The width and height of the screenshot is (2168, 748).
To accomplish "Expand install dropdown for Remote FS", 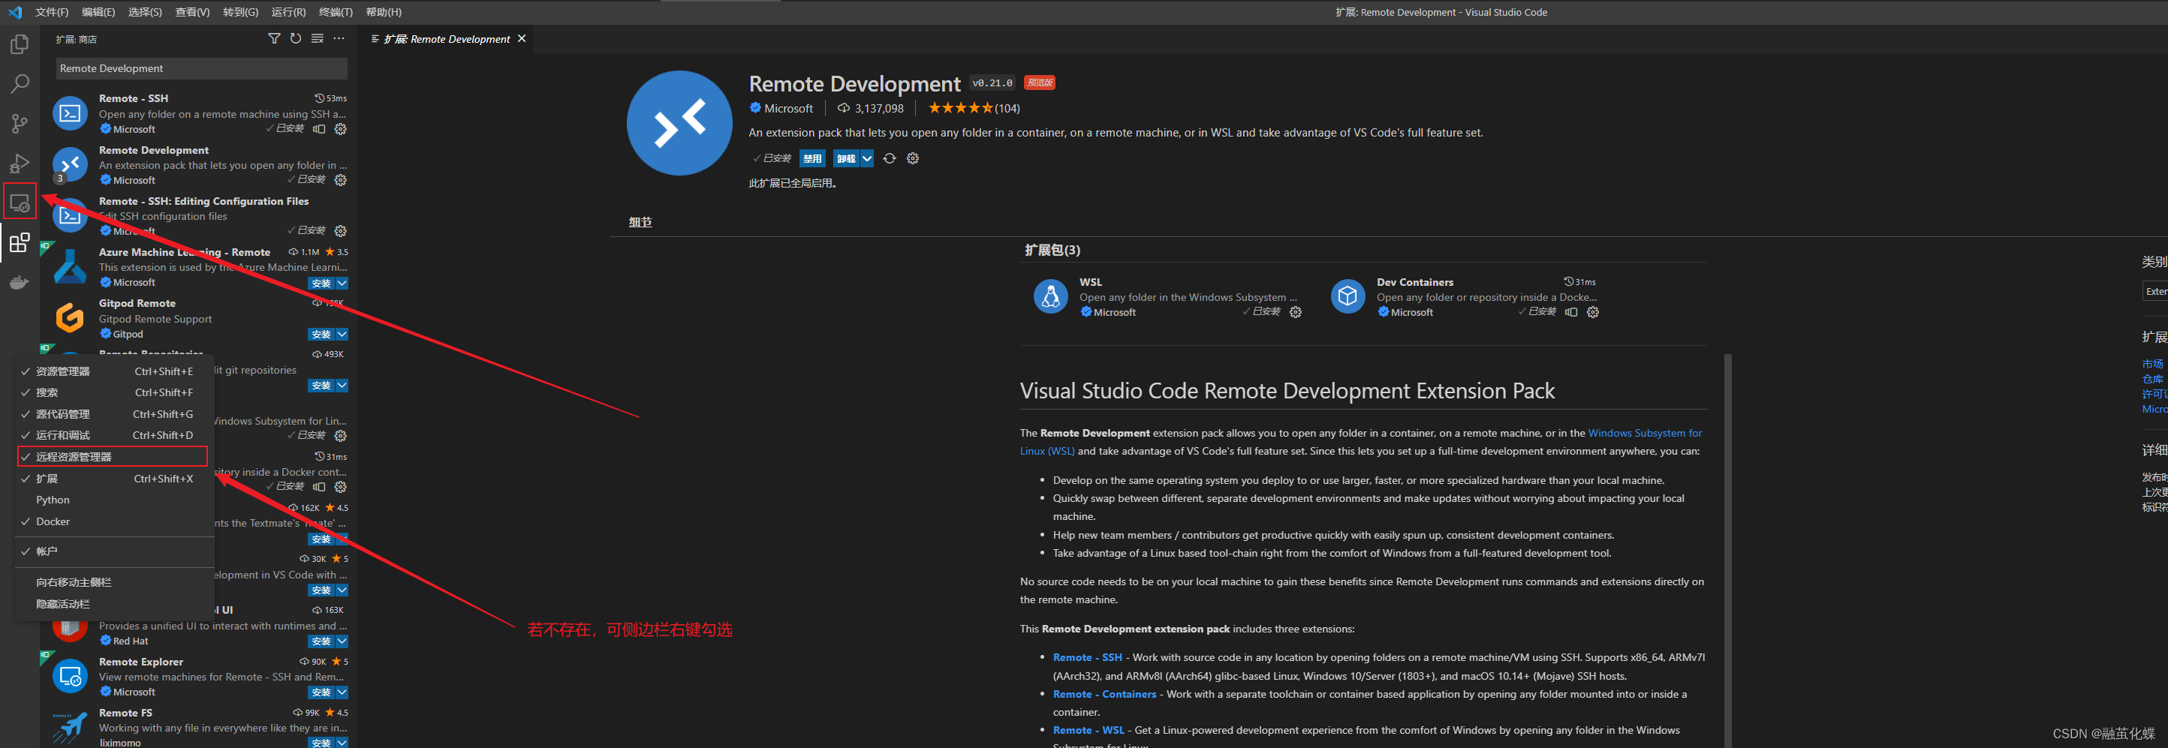I will 342,743.
